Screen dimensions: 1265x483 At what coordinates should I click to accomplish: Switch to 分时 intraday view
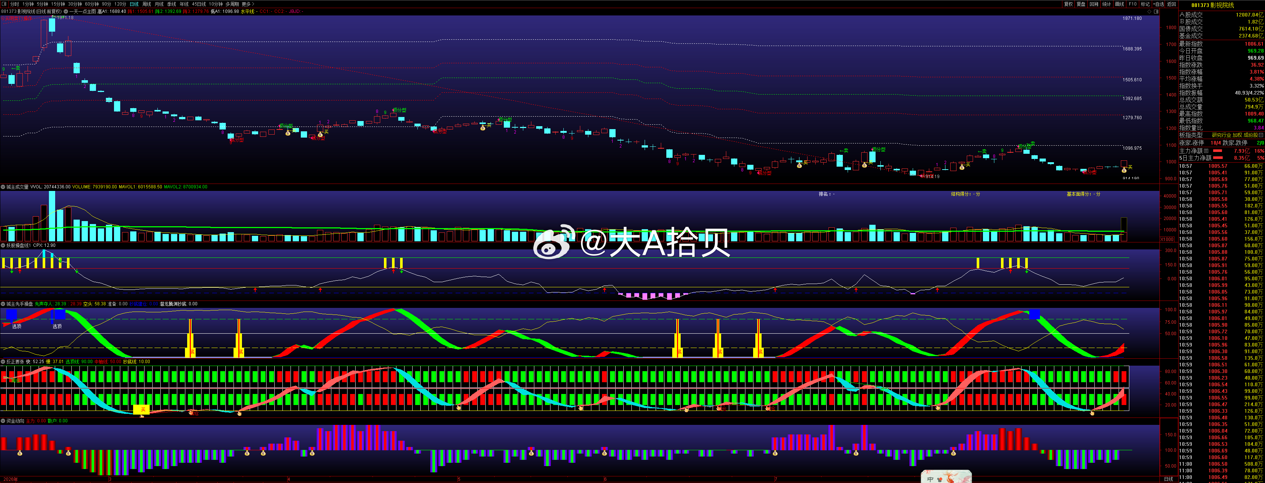pos(14,4)
